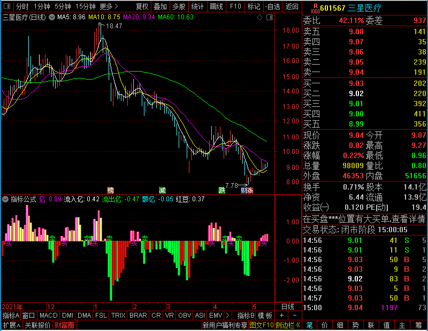Switch sub-chart to BRAR indicator
428x331 pixels.
click(138, 316)
